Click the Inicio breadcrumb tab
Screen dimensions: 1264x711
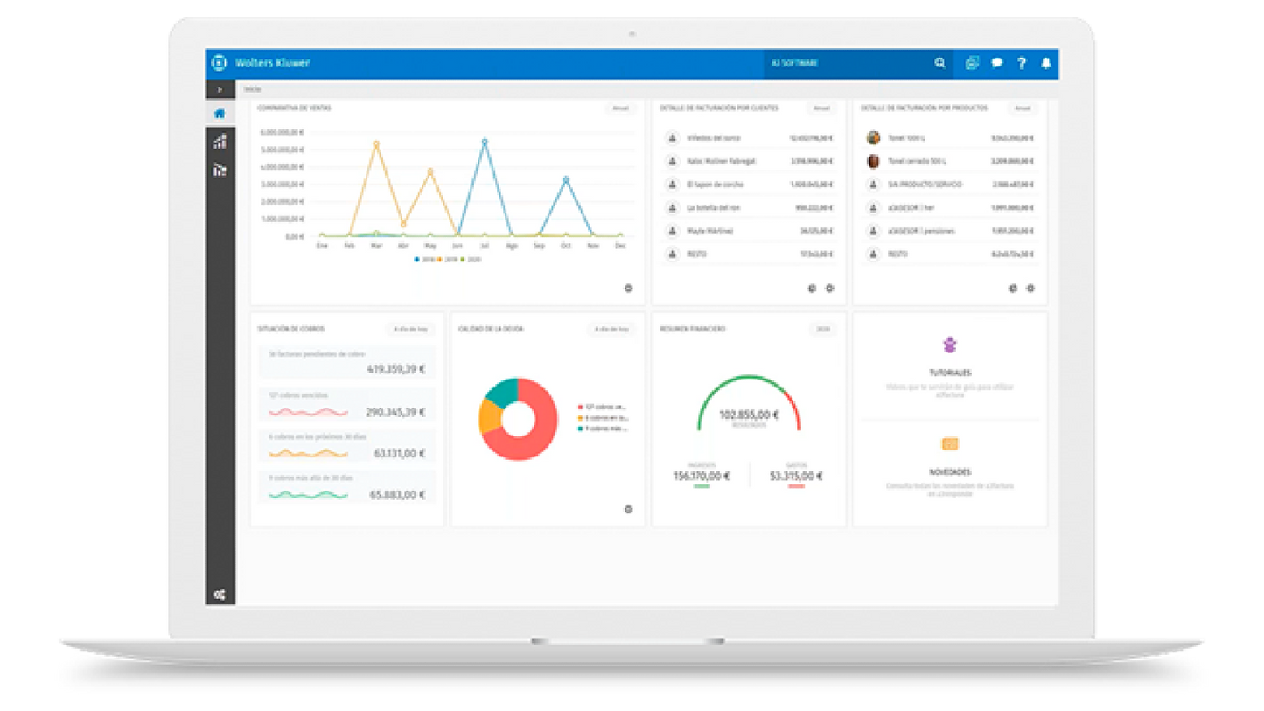click(x=252, y=89)
